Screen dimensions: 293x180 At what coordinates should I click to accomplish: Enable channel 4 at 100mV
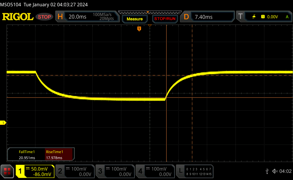[155, 171]
